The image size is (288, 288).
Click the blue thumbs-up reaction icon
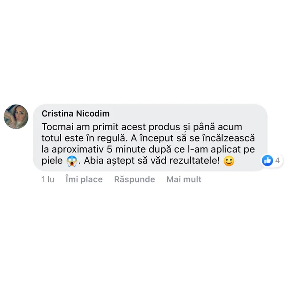[x=268, y=160]
